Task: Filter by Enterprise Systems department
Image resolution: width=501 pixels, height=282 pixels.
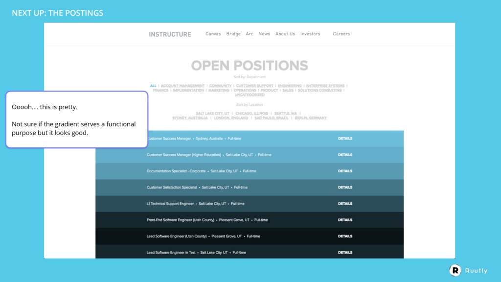Action: (325, 86)
